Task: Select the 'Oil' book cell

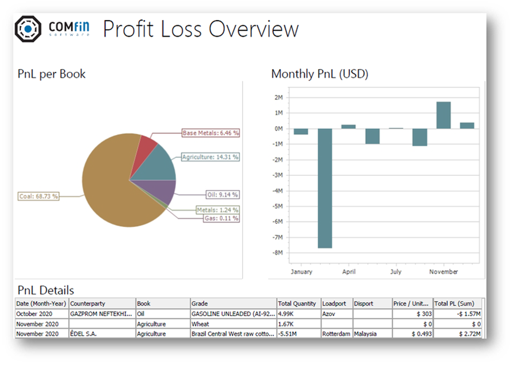Action: coord(163,314)
